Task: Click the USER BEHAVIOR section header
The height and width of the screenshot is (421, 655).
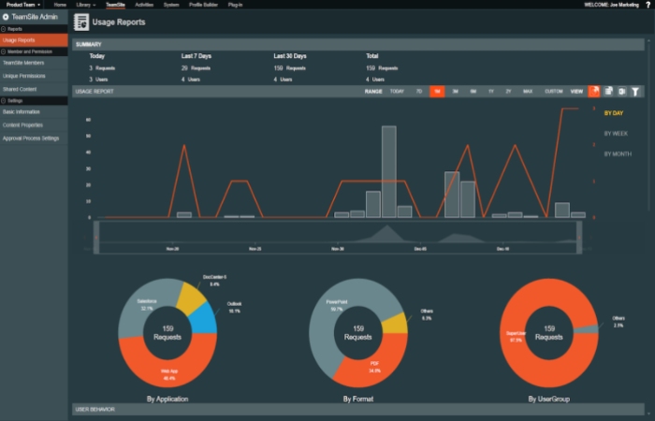Action: point(358,410)
